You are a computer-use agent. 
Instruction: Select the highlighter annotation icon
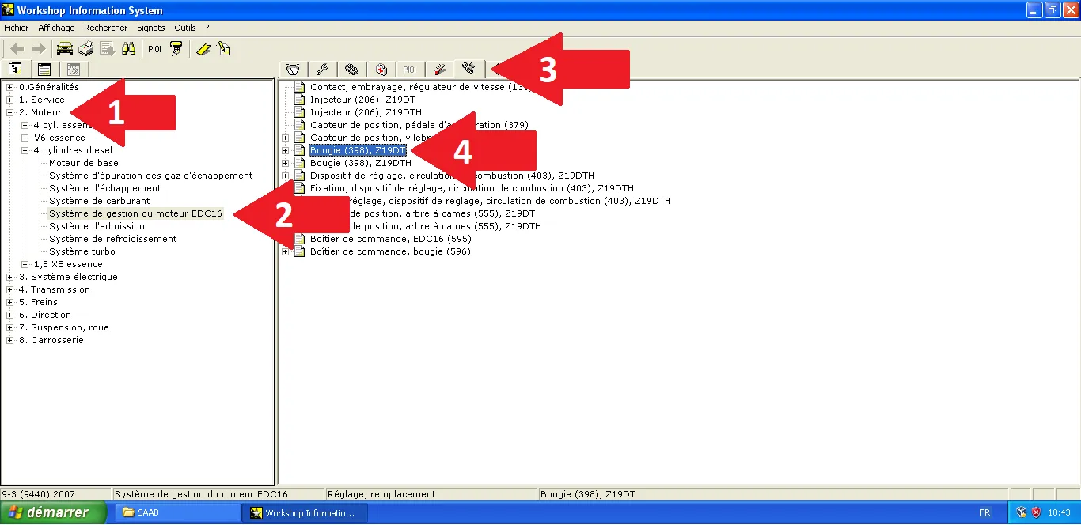[x=203, y=48]
